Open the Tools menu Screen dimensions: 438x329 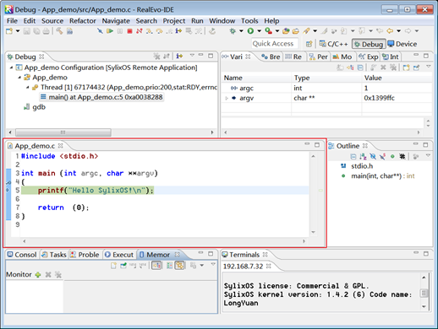pos(249,21)
